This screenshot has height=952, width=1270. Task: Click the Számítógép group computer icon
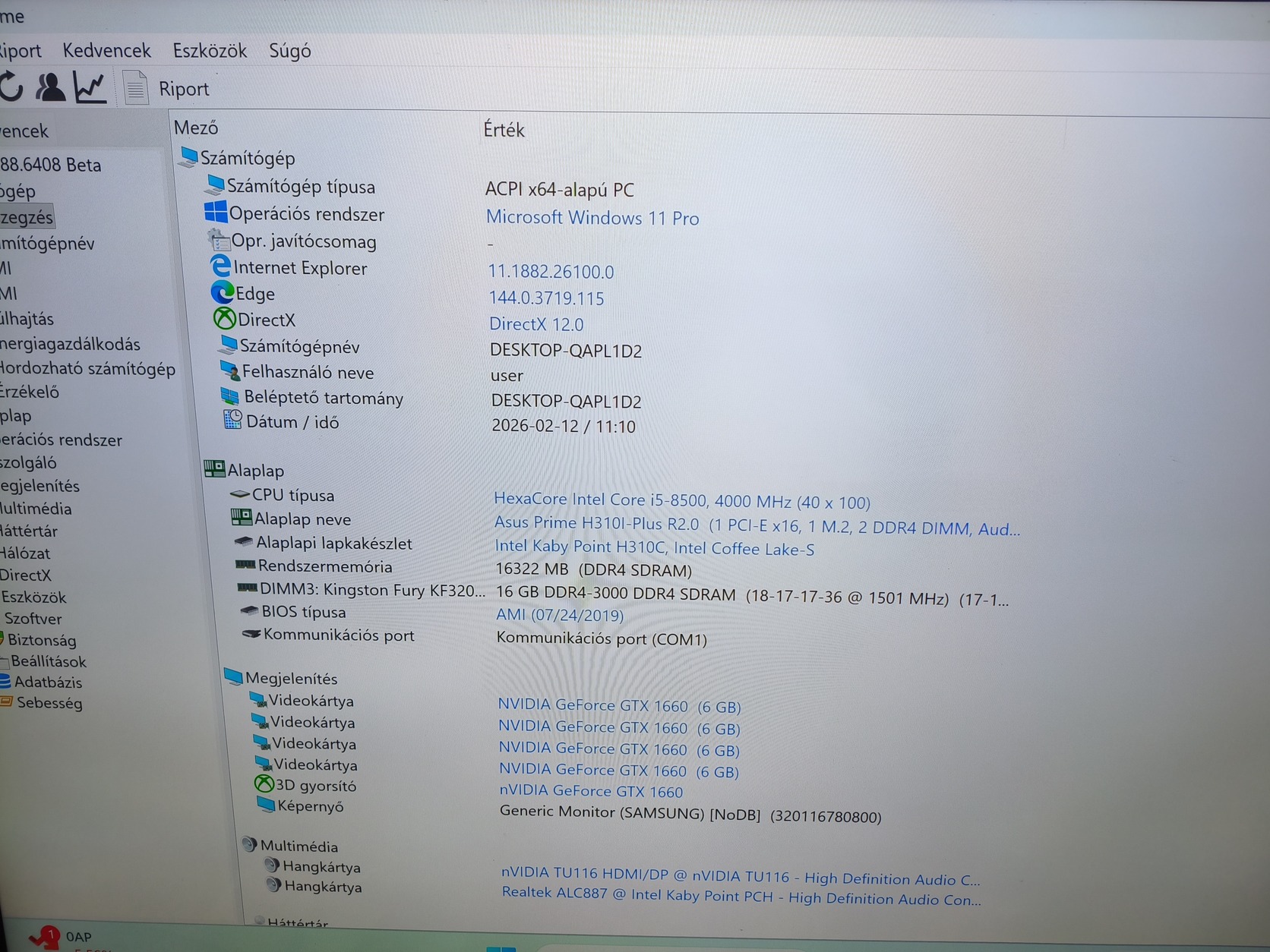188,156
